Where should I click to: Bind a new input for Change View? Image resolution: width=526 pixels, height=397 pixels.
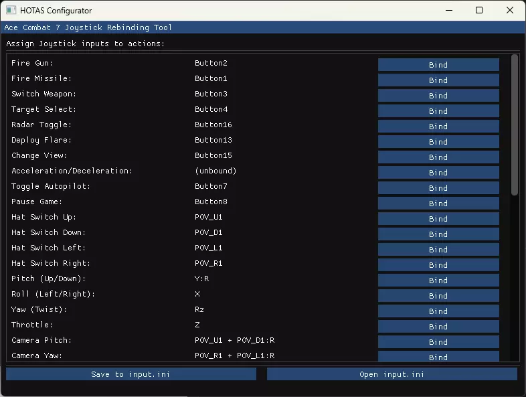pos(438,157)
